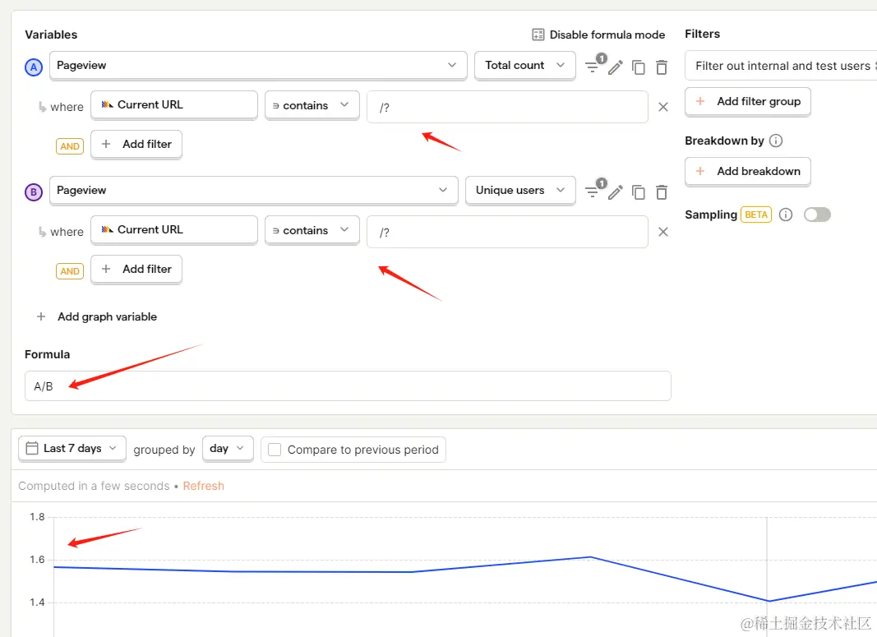Rename series A with the pencil icon

tap(616, 67)
